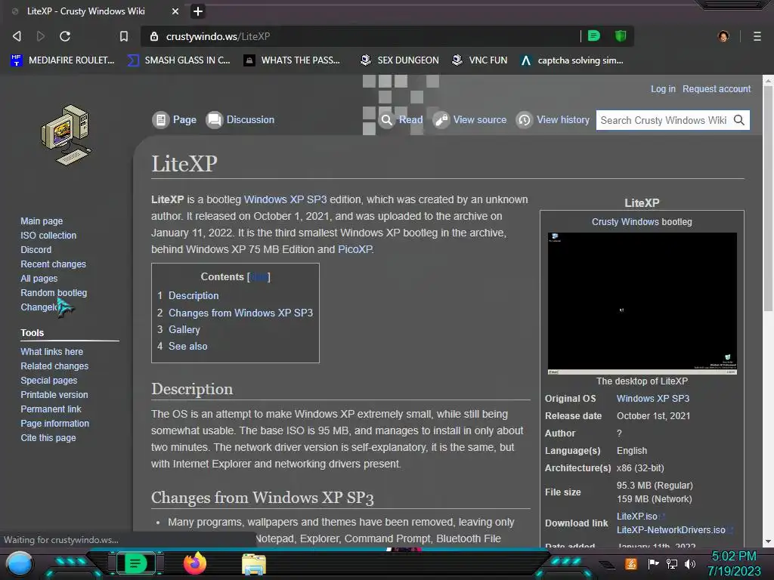Screen dimensions: 774x580
Task: Open Special pages tool
Action: 49,381
